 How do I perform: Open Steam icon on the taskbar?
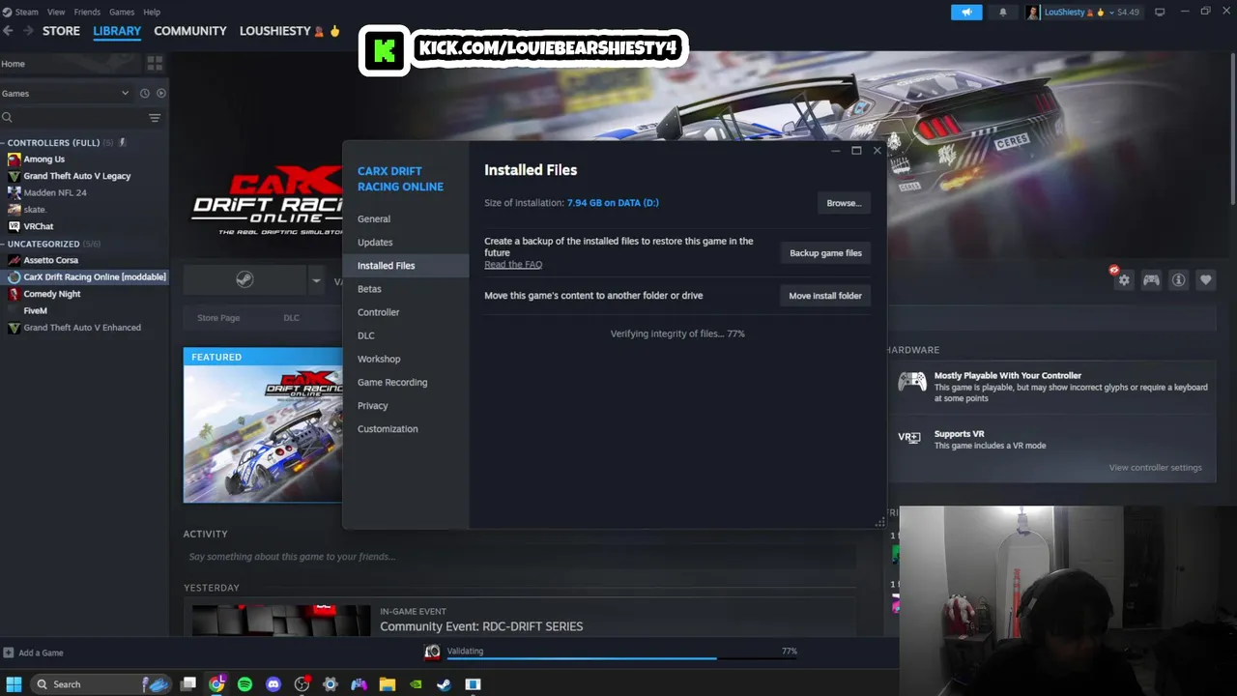click(x=444, y=684)
